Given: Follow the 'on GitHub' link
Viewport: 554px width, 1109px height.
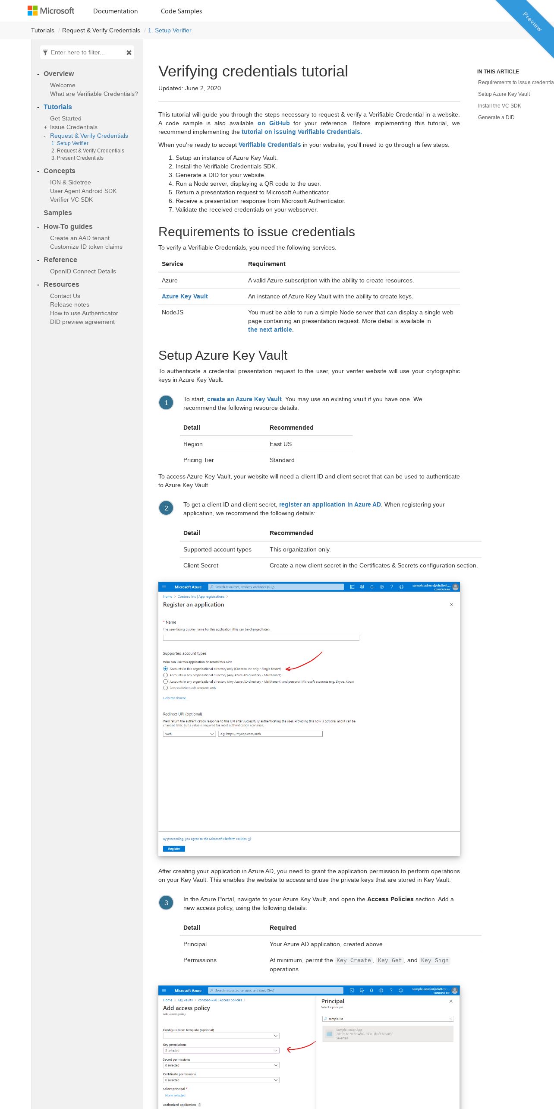Looking at the screenshot, I should [x=274, y=123].
